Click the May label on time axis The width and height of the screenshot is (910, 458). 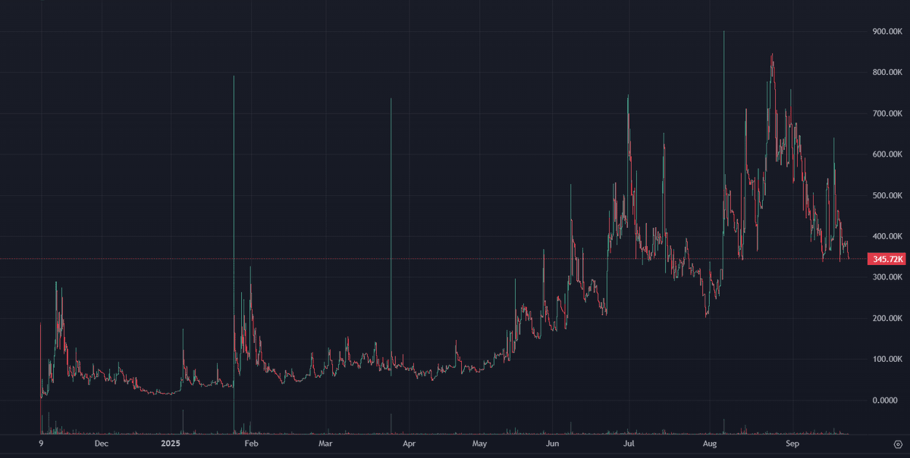pos(479,445)
